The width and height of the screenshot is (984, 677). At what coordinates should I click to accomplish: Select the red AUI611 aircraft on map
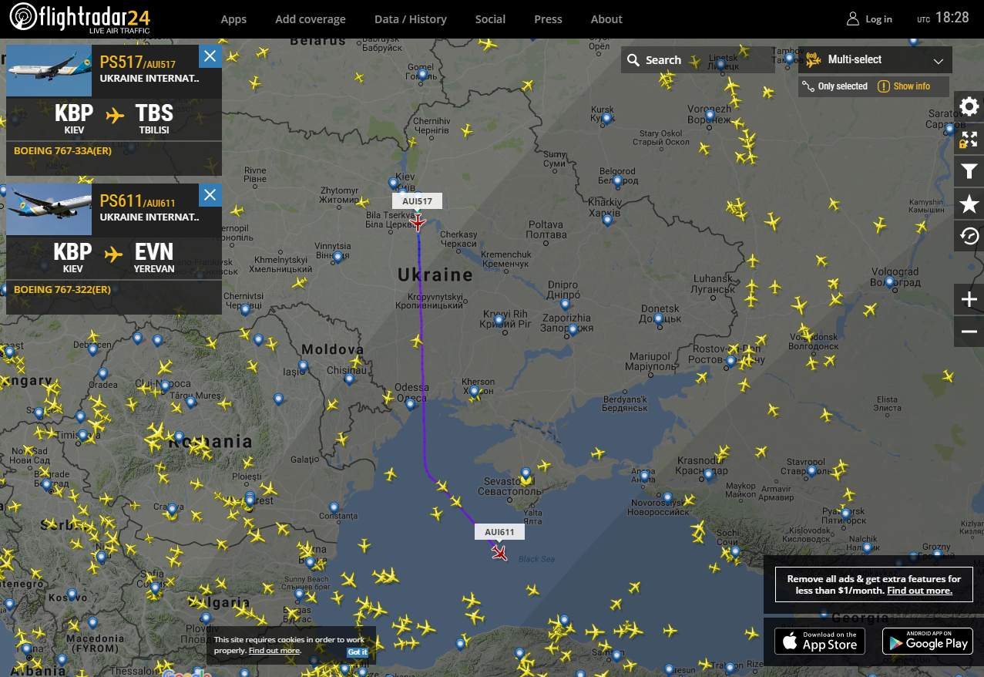click(499, 552)
